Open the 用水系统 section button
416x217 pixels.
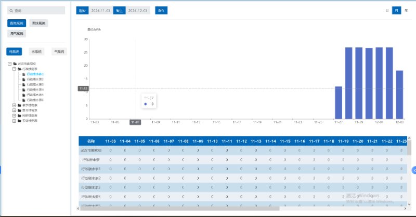(x=38, y=23)
